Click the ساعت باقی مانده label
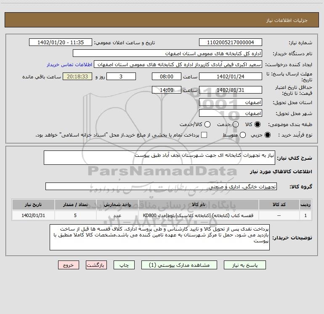324x314 pixels. pyautogui.click(x=42, y=77)
